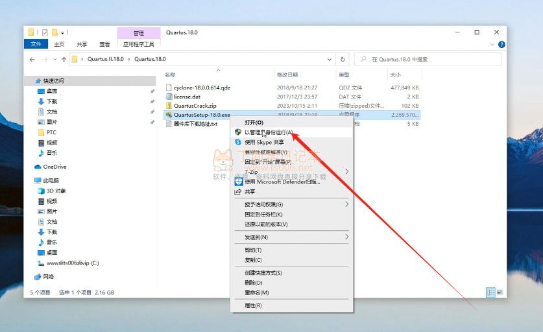This screenshot has height=332, width=543.
Task: Expand the address bar history dropdown
Action: [330, 59]
